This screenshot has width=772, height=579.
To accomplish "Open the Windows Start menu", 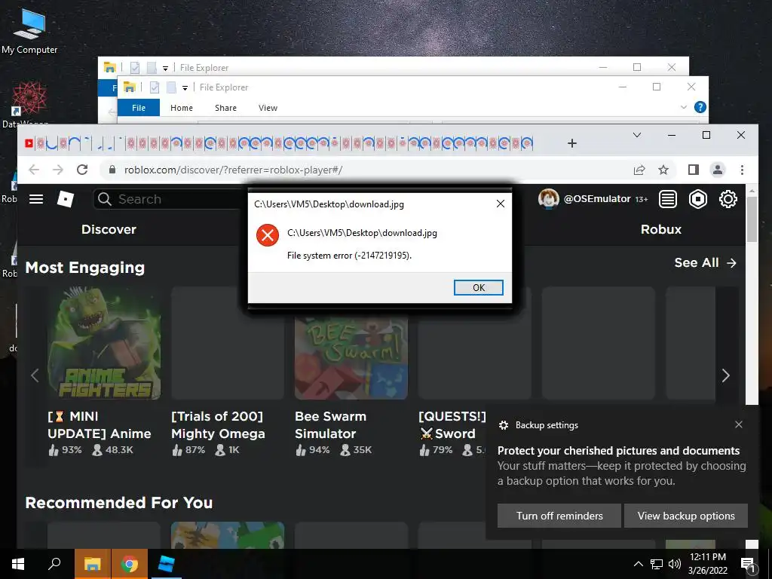I will tap(18, 564).
